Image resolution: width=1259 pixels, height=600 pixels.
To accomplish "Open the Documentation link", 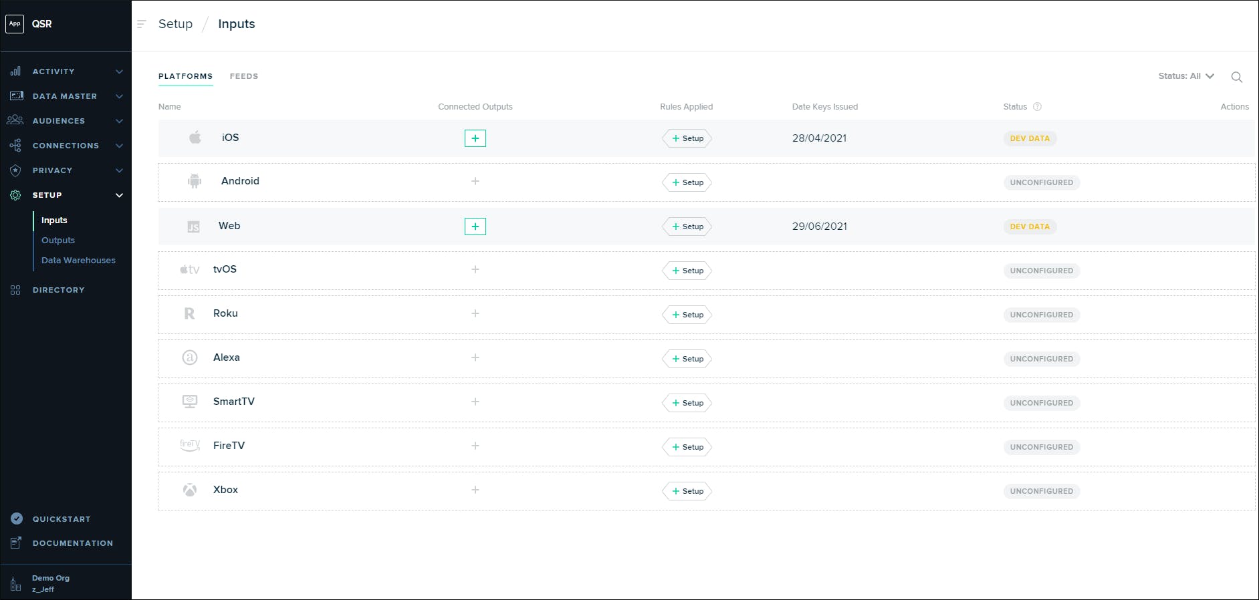I will (x=73, y=543).
